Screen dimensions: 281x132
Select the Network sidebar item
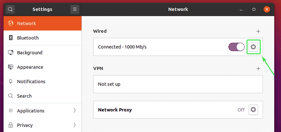click(26, 23)
